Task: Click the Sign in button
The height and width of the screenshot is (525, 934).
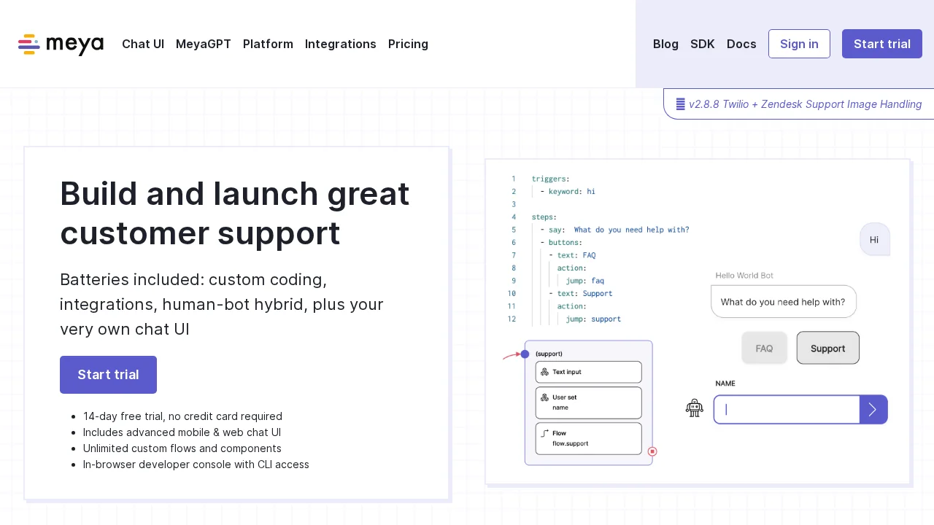Action: 799,44
